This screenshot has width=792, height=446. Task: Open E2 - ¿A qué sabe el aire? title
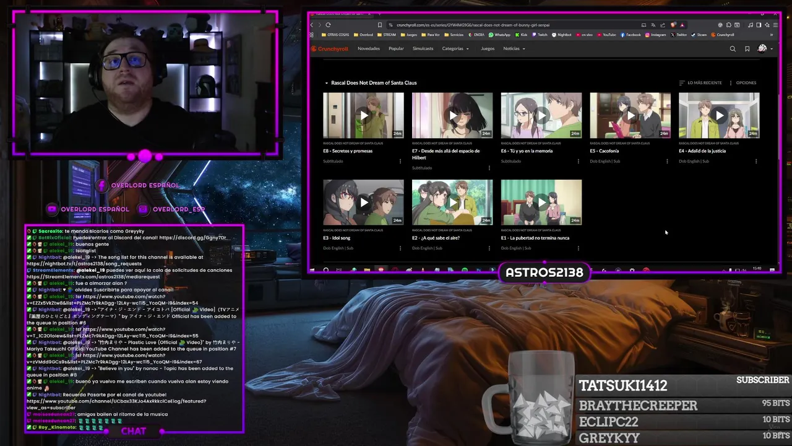coord(436,238)
